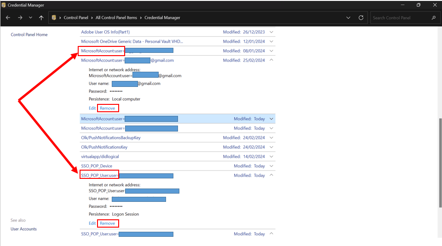442x246 pixels.
Task: Open the address bar history dropdown
Action: tap(349, 18)
